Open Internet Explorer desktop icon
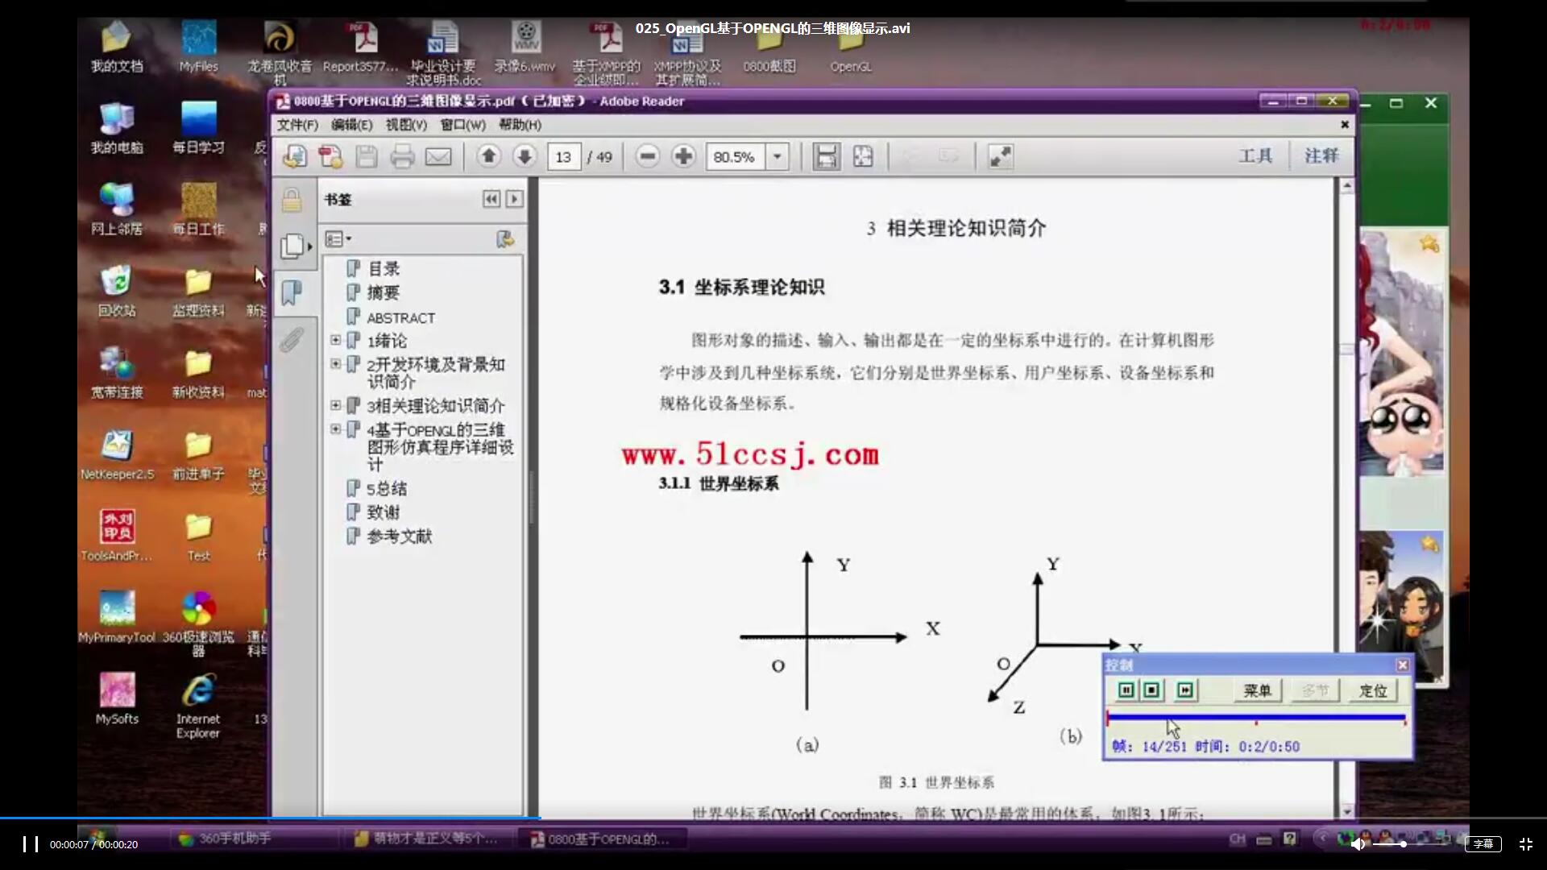Viewport: 1547px width, 870px height. [198, 706]
